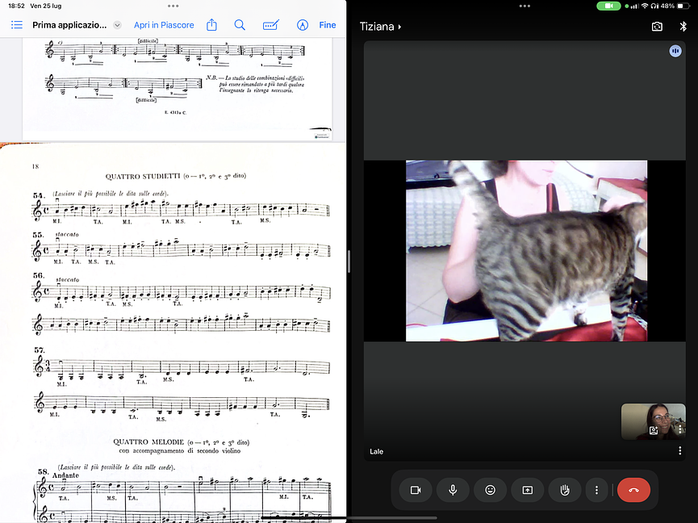Tap the green camera-in-use indicator in status bar
698x523 pixels.
[608, 6]
